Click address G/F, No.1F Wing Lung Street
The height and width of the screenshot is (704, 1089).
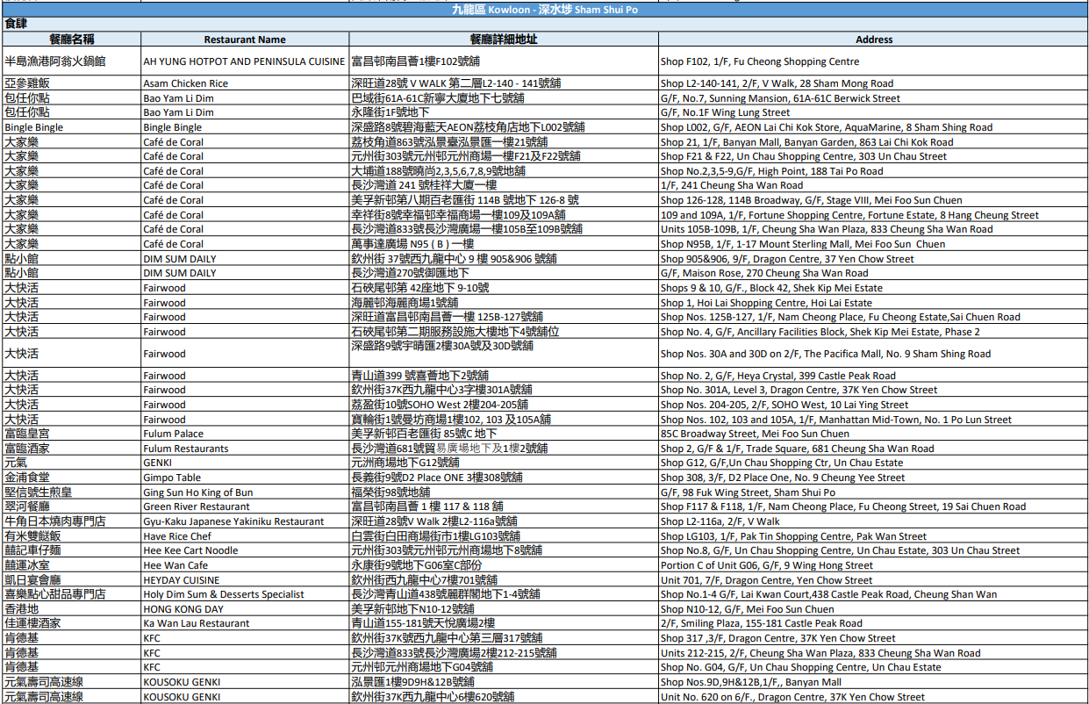874,112
